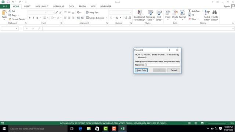Click the Insert Function fx icon

[39, 29]
